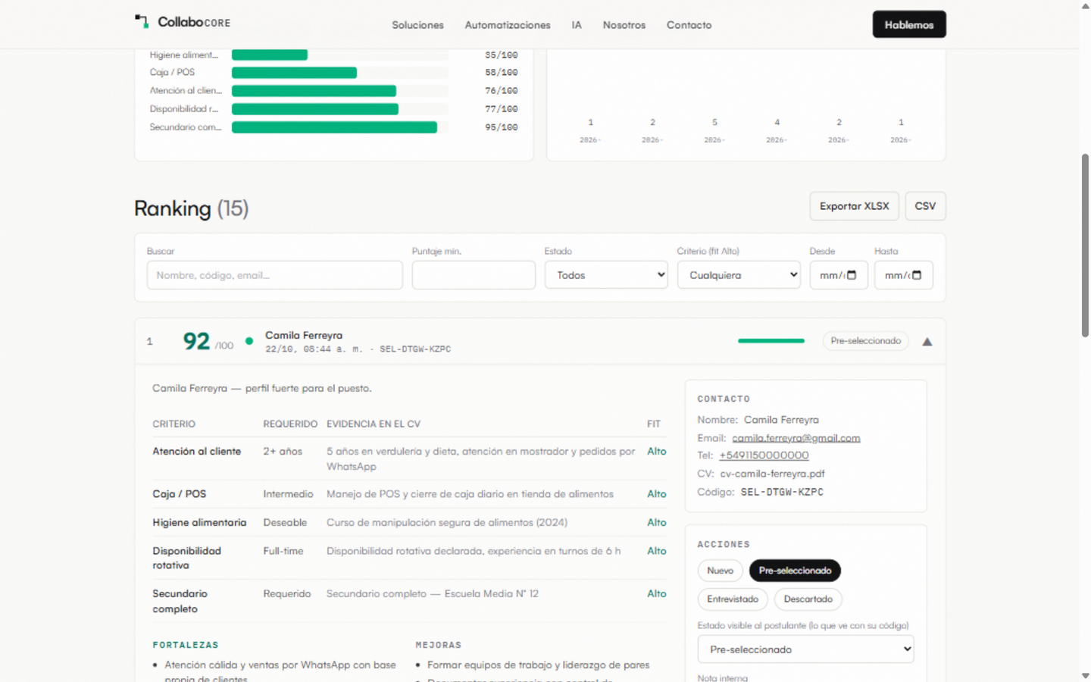
Task: Collapse Camila Ferreyra row with triangle icon
Action: [927, 342]
